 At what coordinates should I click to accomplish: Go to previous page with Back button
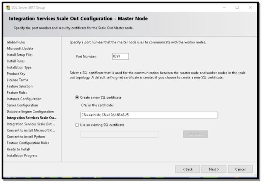(187, 169)
